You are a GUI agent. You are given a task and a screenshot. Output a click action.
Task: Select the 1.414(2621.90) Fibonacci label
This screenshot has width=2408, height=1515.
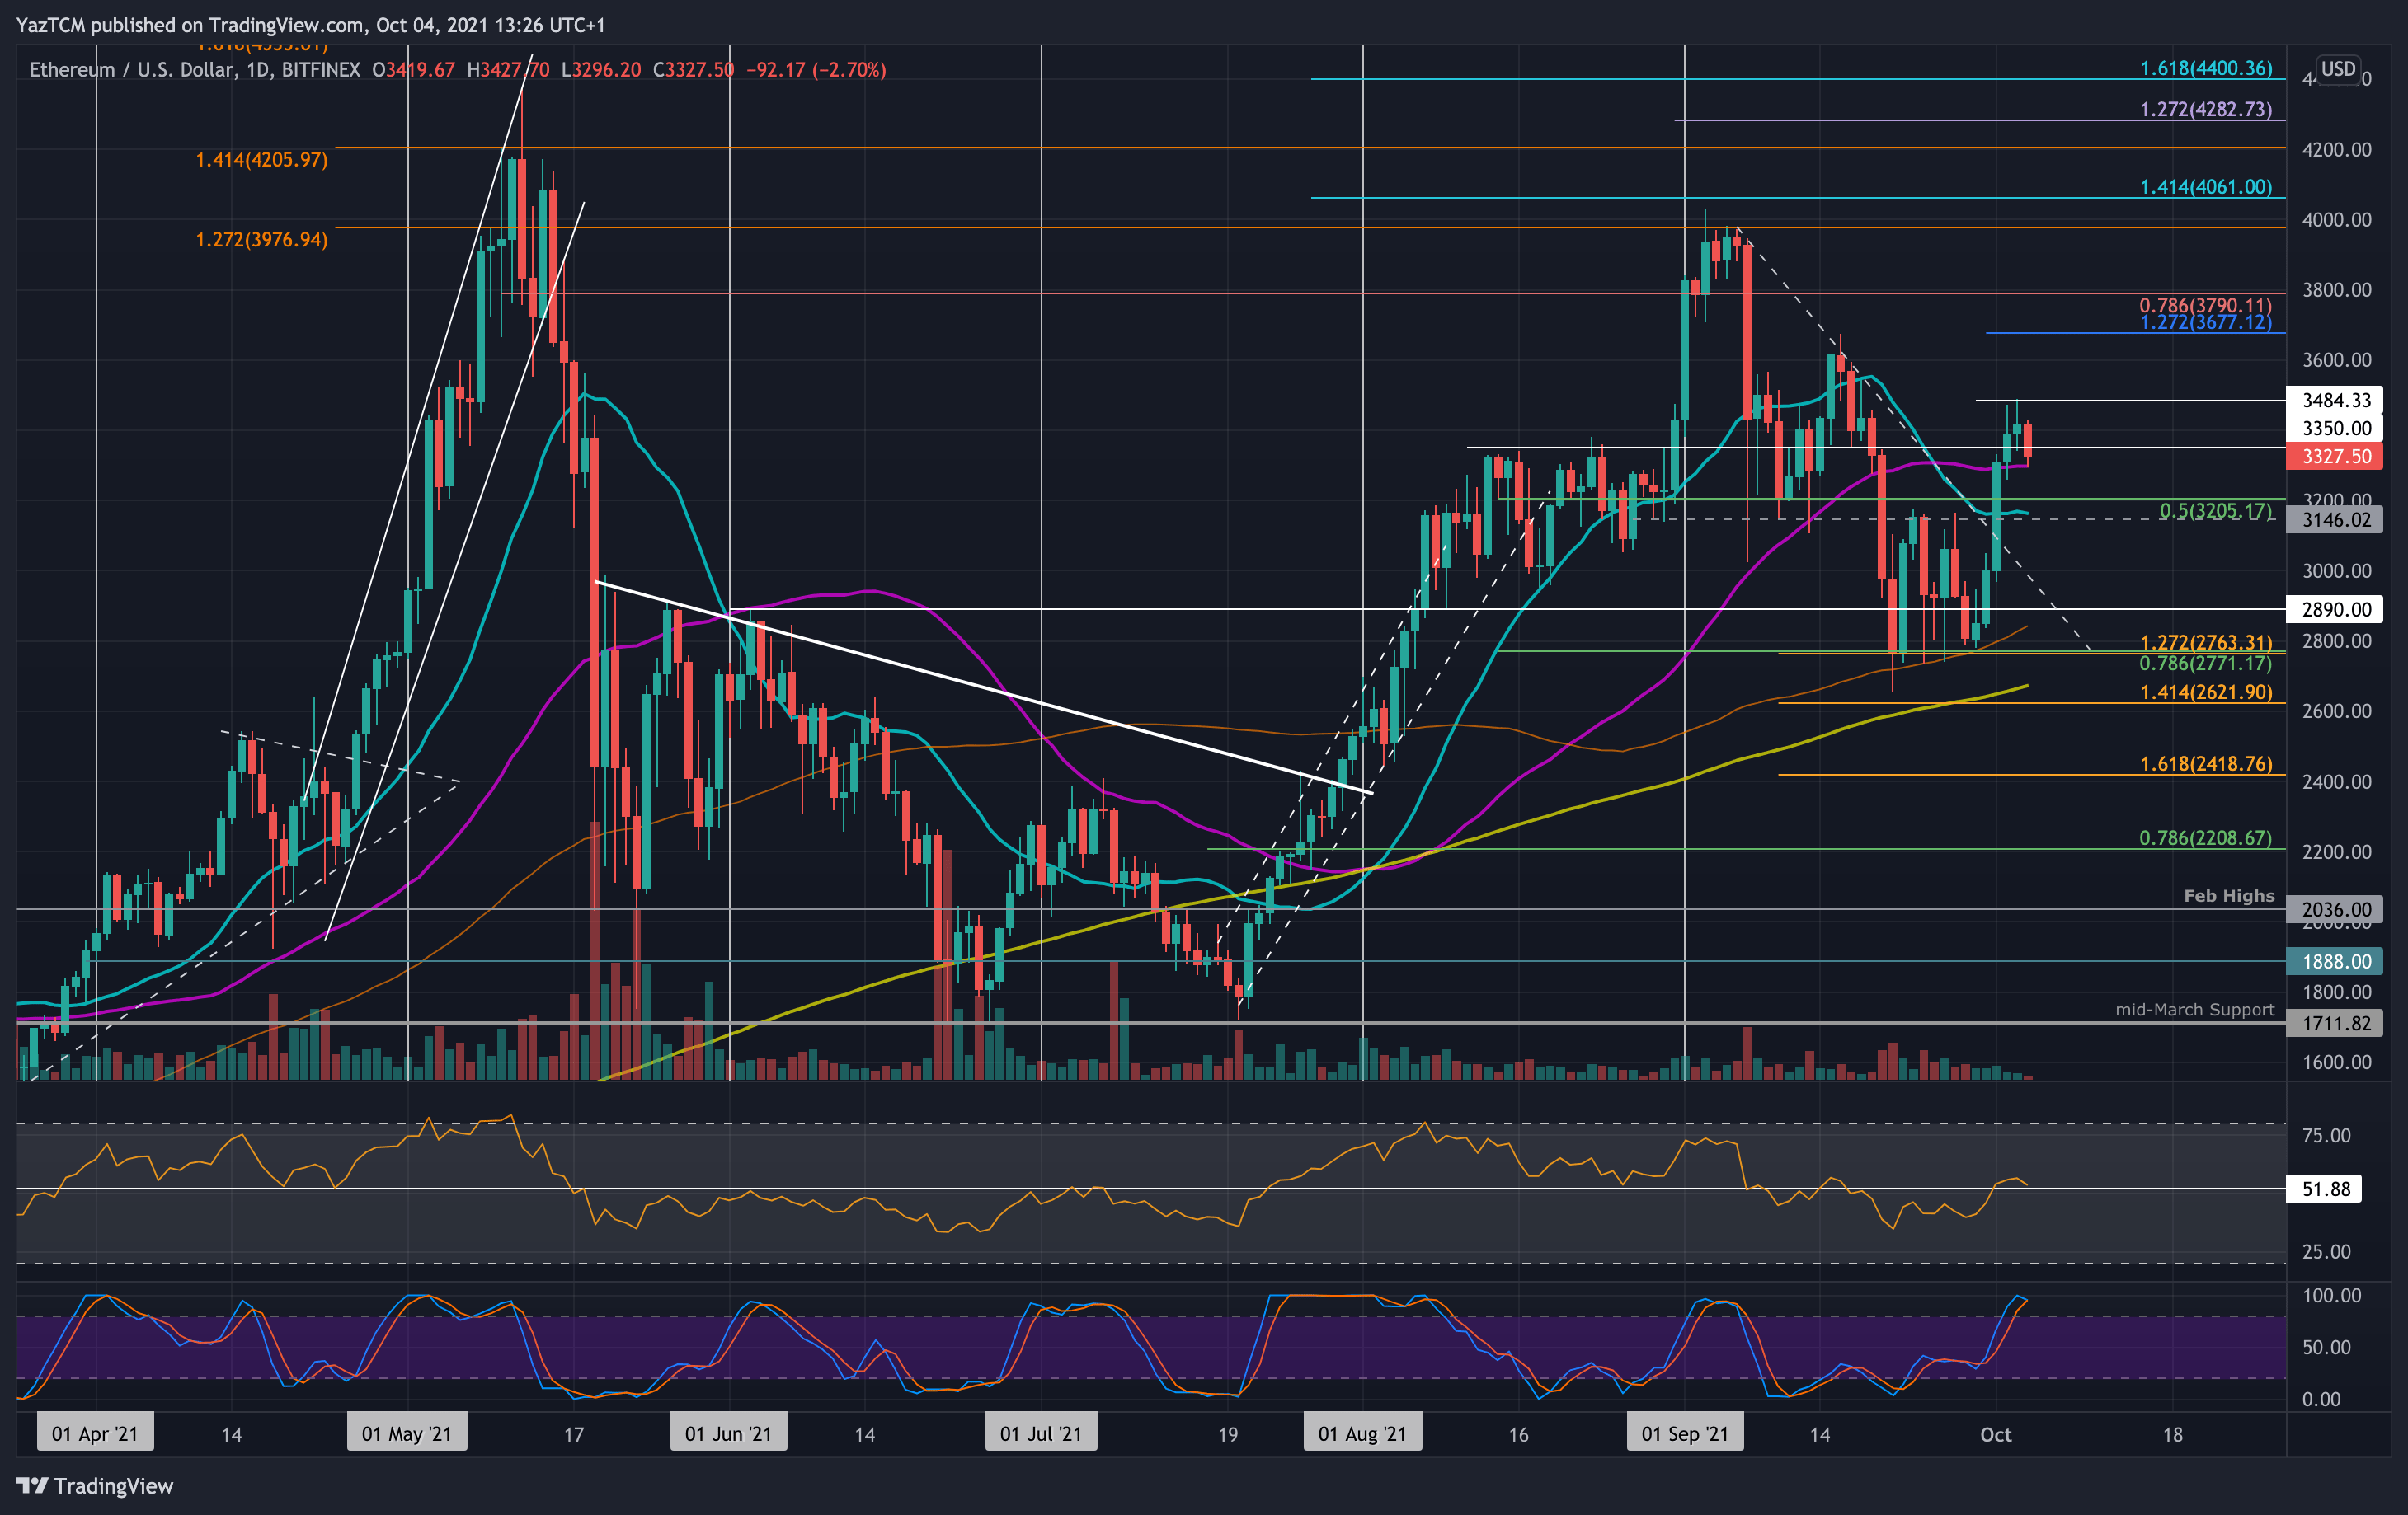(2206, 692)
